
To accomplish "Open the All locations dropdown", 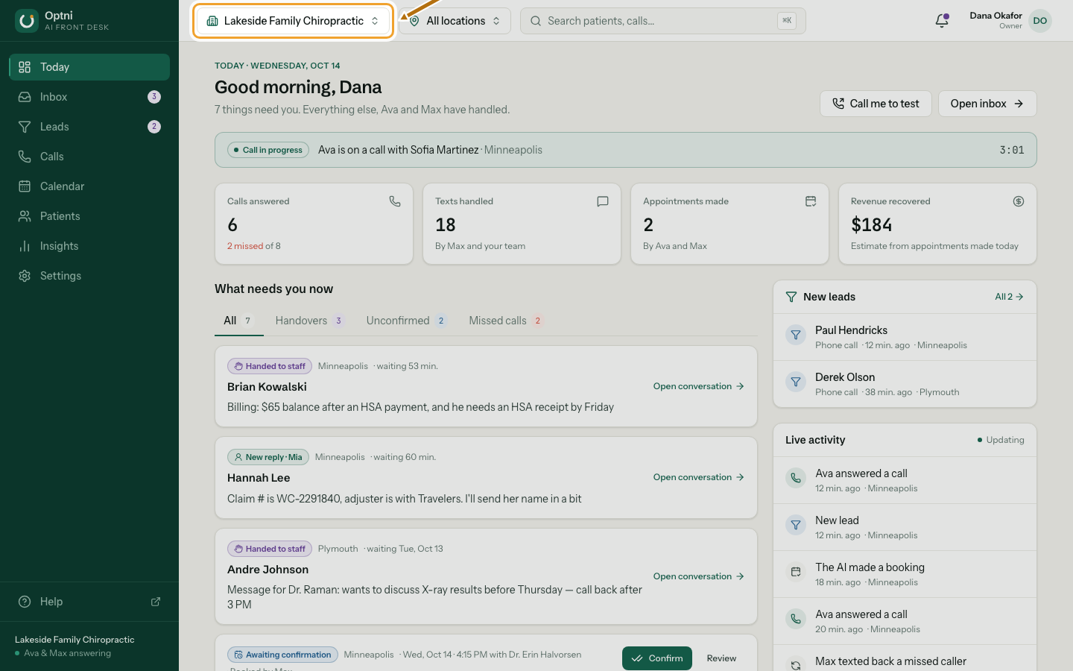I will pyautogui.click(x=455, y=21).
